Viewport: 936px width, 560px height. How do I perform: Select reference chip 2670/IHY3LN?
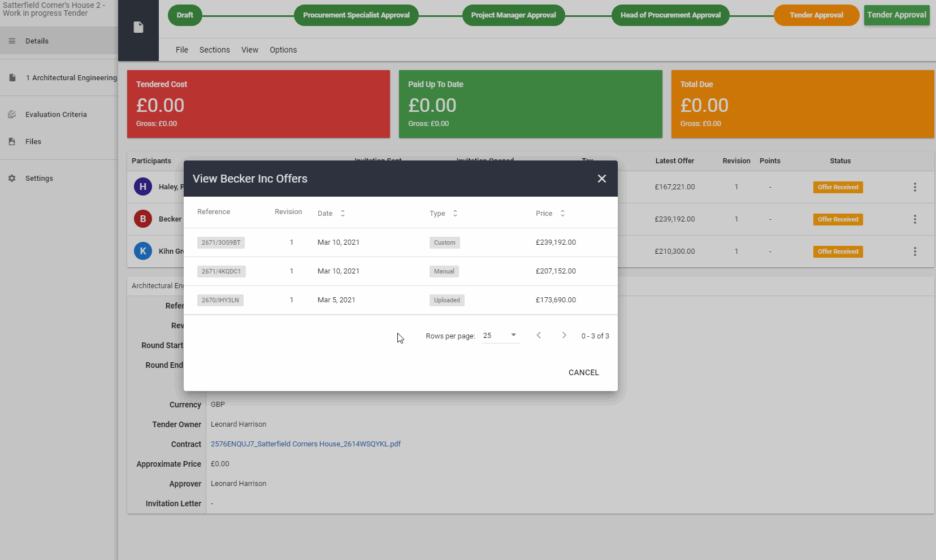[x=220, y=300]
